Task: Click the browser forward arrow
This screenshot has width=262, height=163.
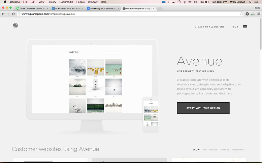Action: (8, 14)
